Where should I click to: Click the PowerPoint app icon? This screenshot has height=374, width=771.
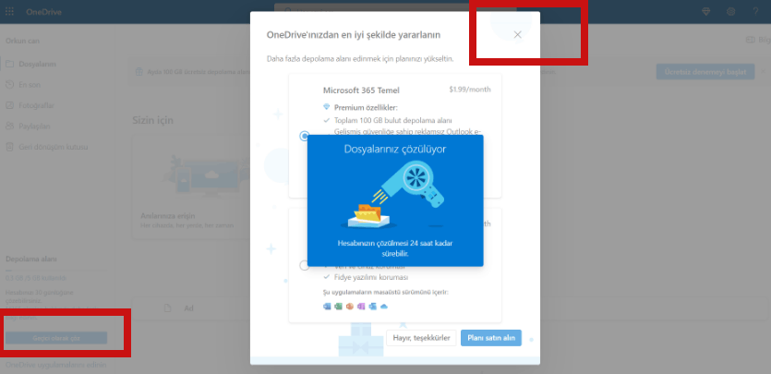[350, 307]
